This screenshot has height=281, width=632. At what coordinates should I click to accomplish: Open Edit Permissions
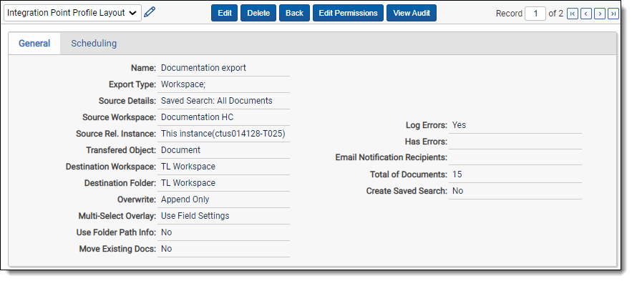[349, 13]
